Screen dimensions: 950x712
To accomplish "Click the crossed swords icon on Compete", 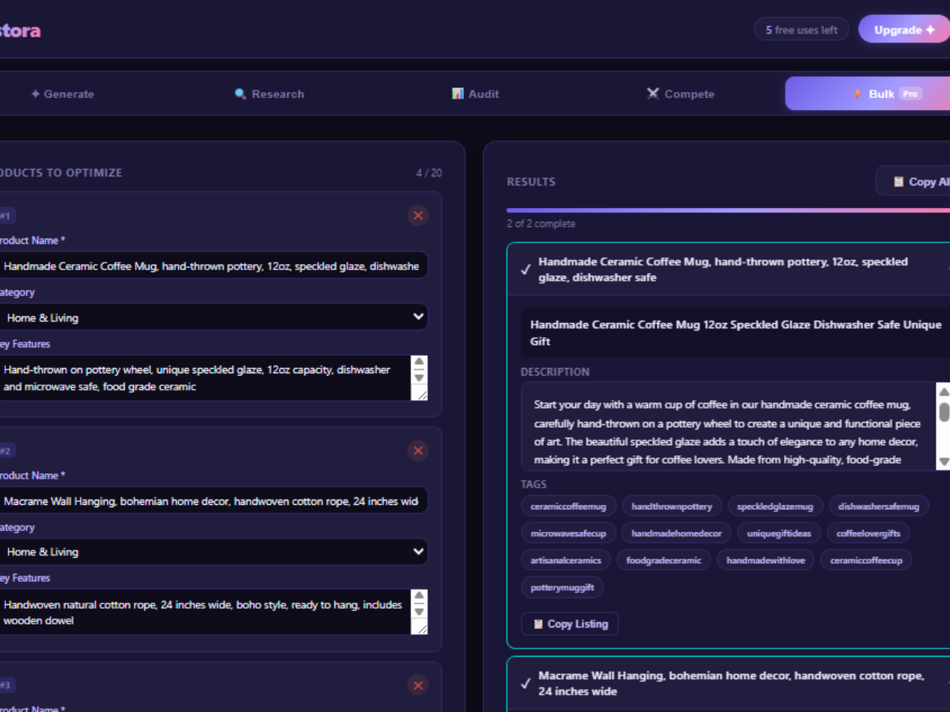I will tap(653, 93).
